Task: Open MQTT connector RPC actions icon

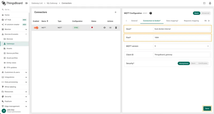Action: (x=104, y=28)
